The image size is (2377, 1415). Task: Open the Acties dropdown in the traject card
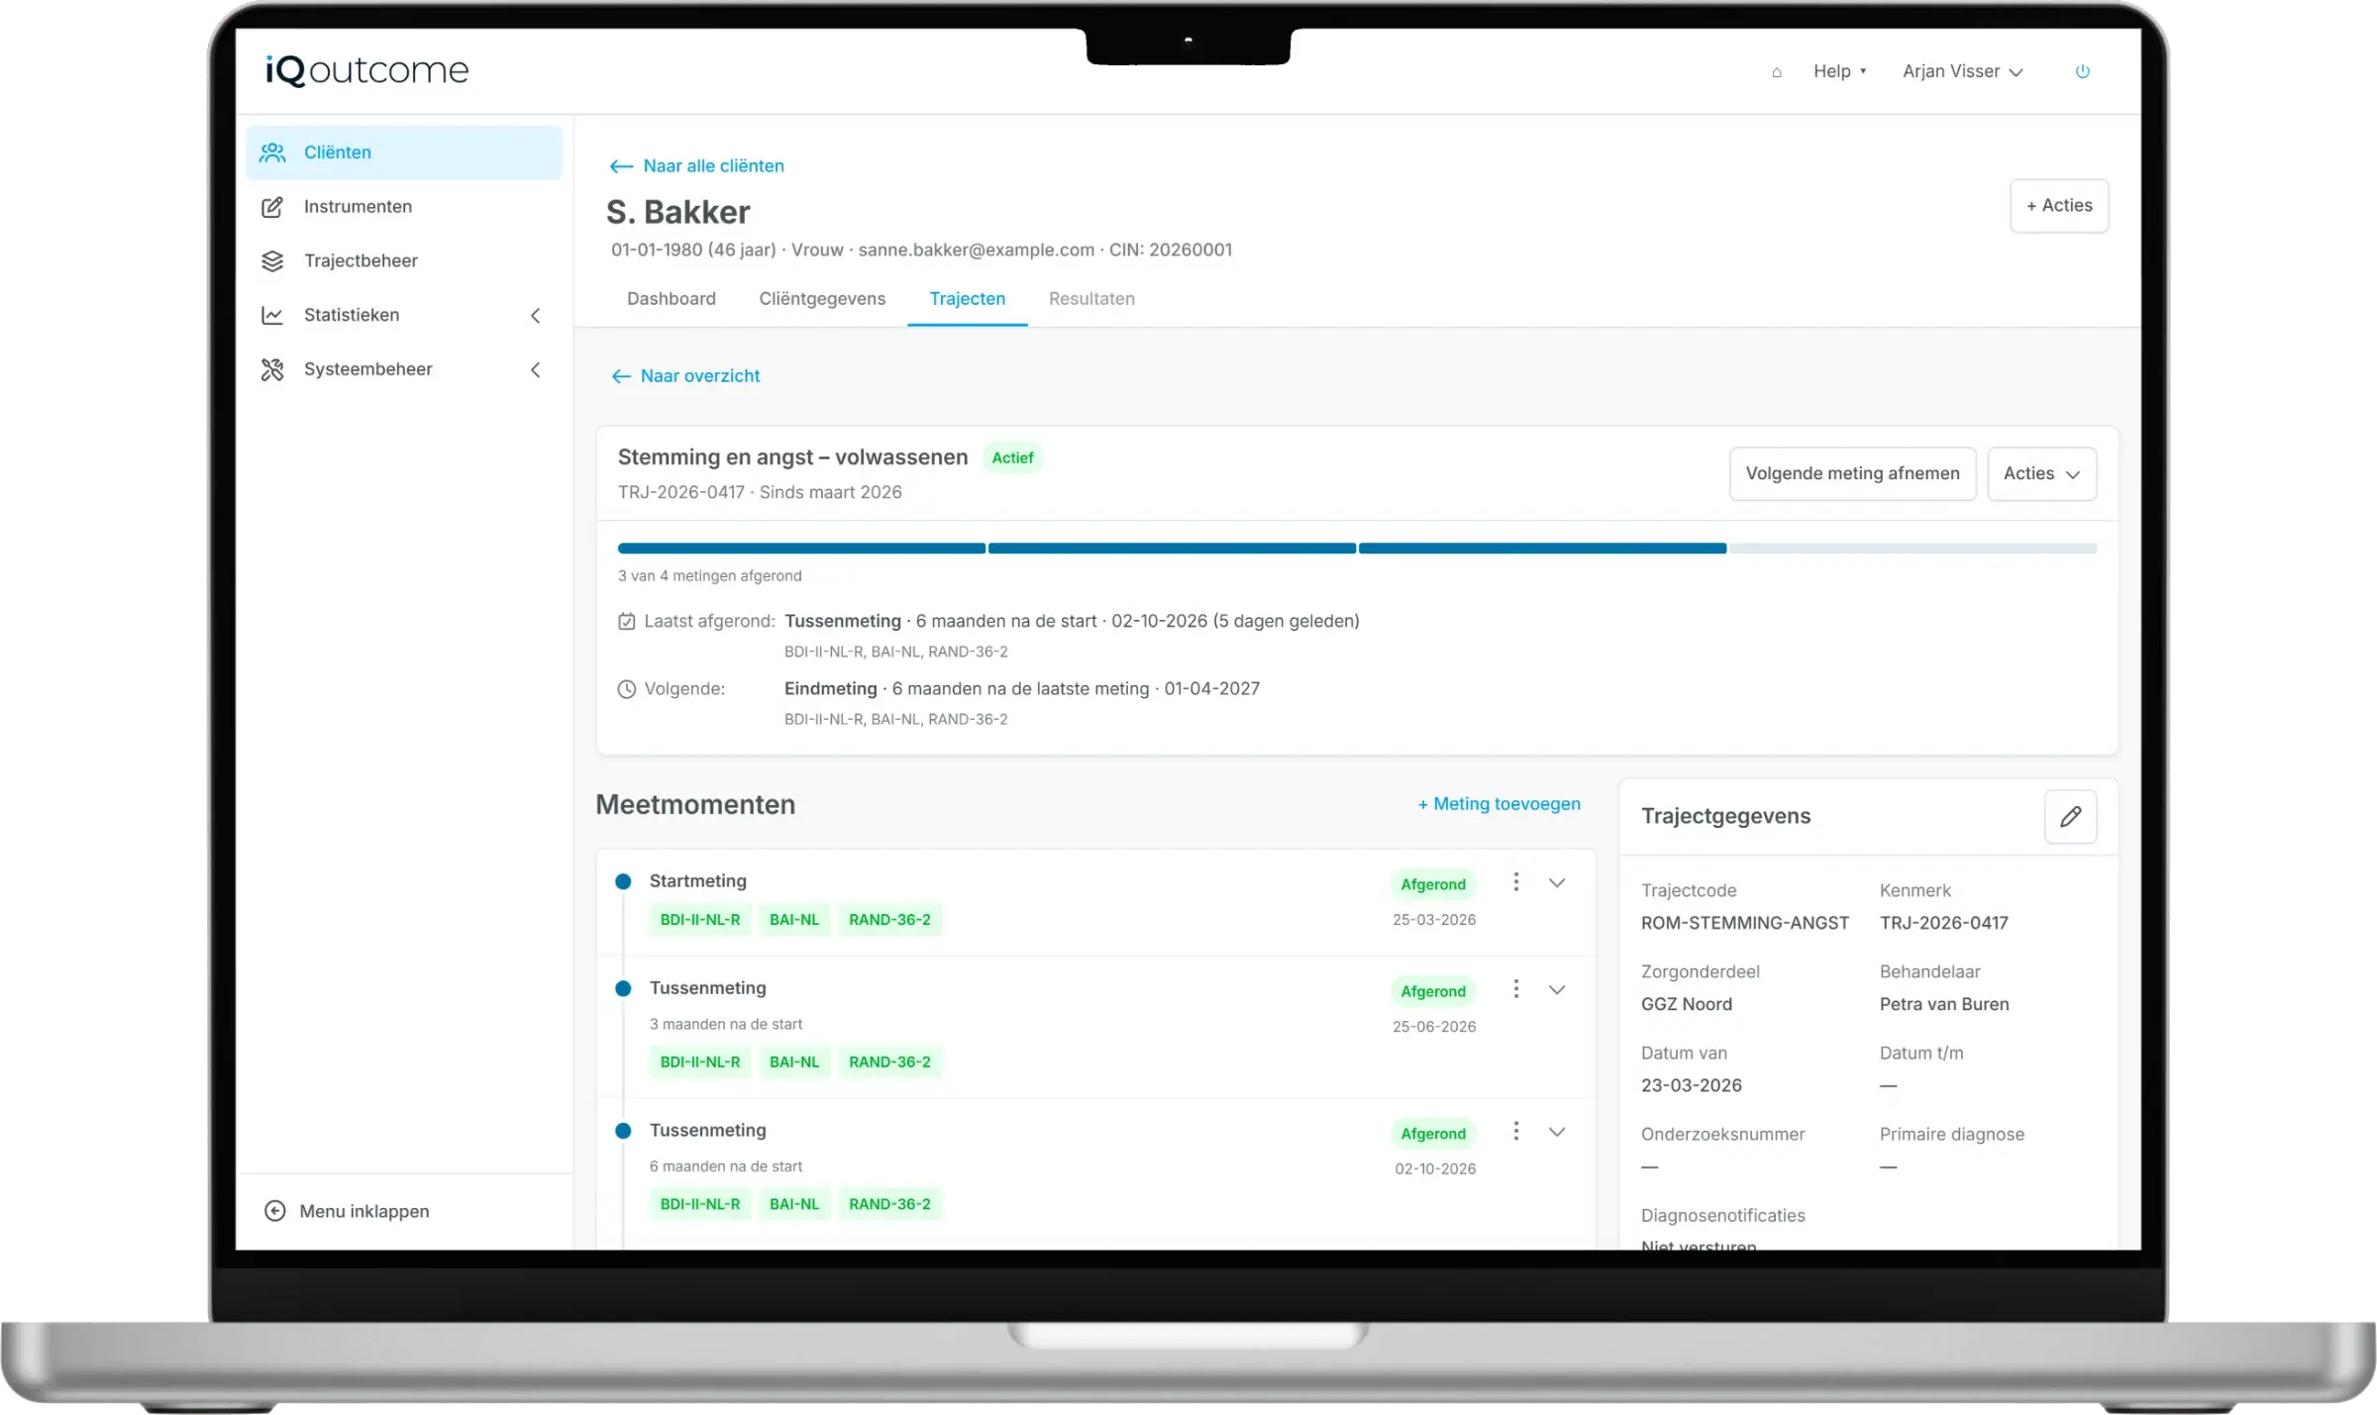click(x=2041, y=474)
